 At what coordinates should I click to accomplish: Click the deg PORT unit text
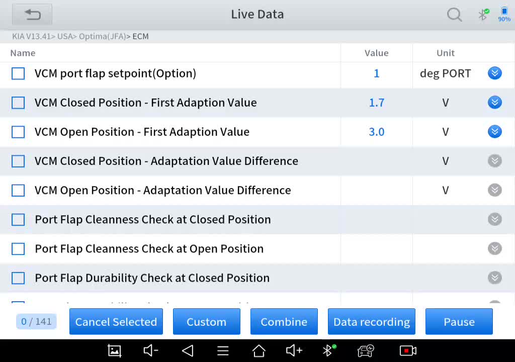click(446, 73)
